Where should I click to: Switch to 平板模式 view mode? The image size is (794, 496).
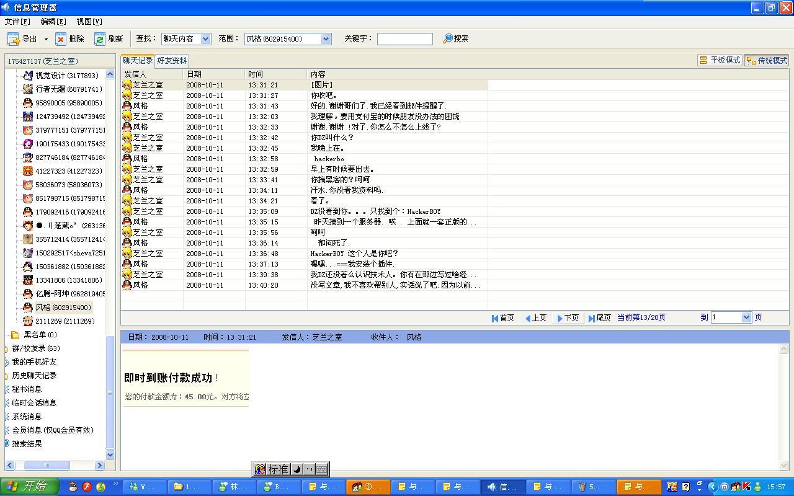(720, 60)
